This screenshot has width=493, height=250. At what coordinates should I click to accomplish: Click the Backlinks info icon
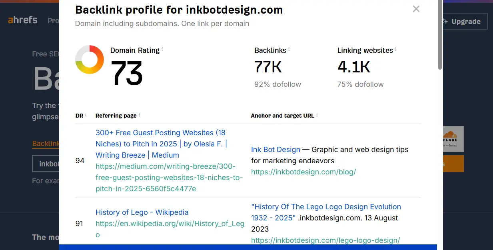click(x=289, y=50)
